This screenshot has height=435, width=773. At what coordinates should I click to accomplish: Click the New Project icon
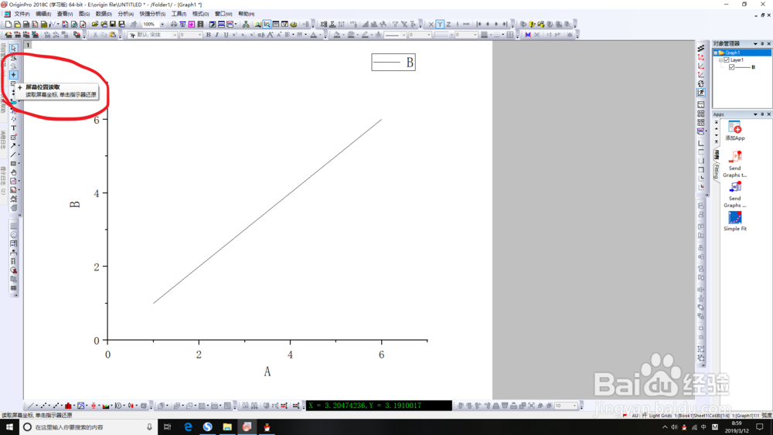tap(9, 24)
